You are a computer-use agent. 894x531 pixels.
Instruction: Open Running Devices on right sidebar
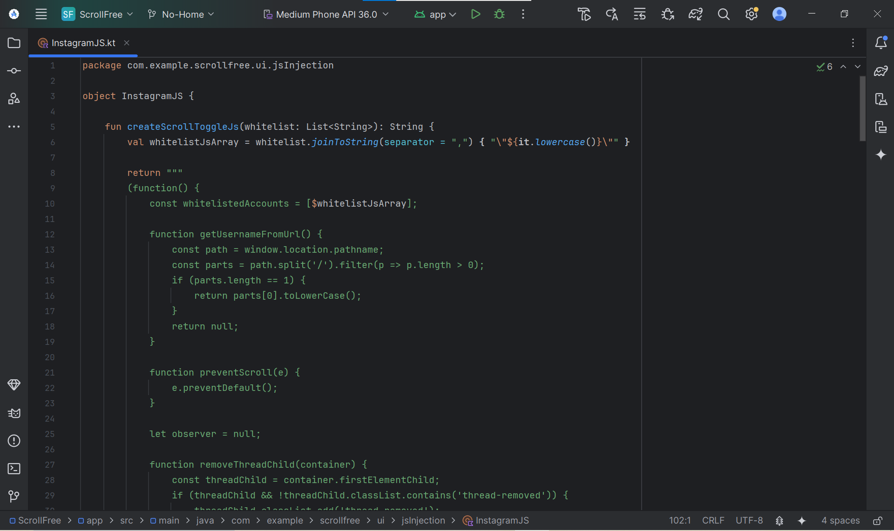pyautogui.click(x=881, y=127)
